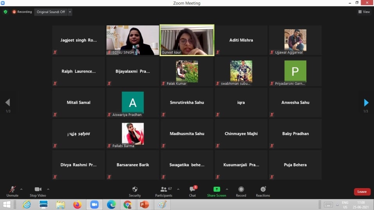Image resolution: width=374 pixels, height=210 pixels.
Task: Open the Reactions emoji menu
Action: tap(263, 190)
